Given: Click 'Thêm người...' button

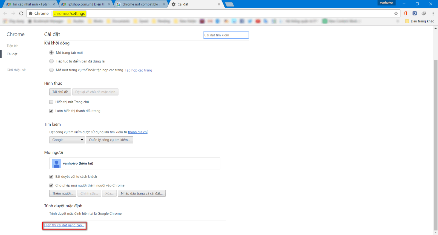Looking at the screenshot, I should pyautogui.click(x=63, y=193).
